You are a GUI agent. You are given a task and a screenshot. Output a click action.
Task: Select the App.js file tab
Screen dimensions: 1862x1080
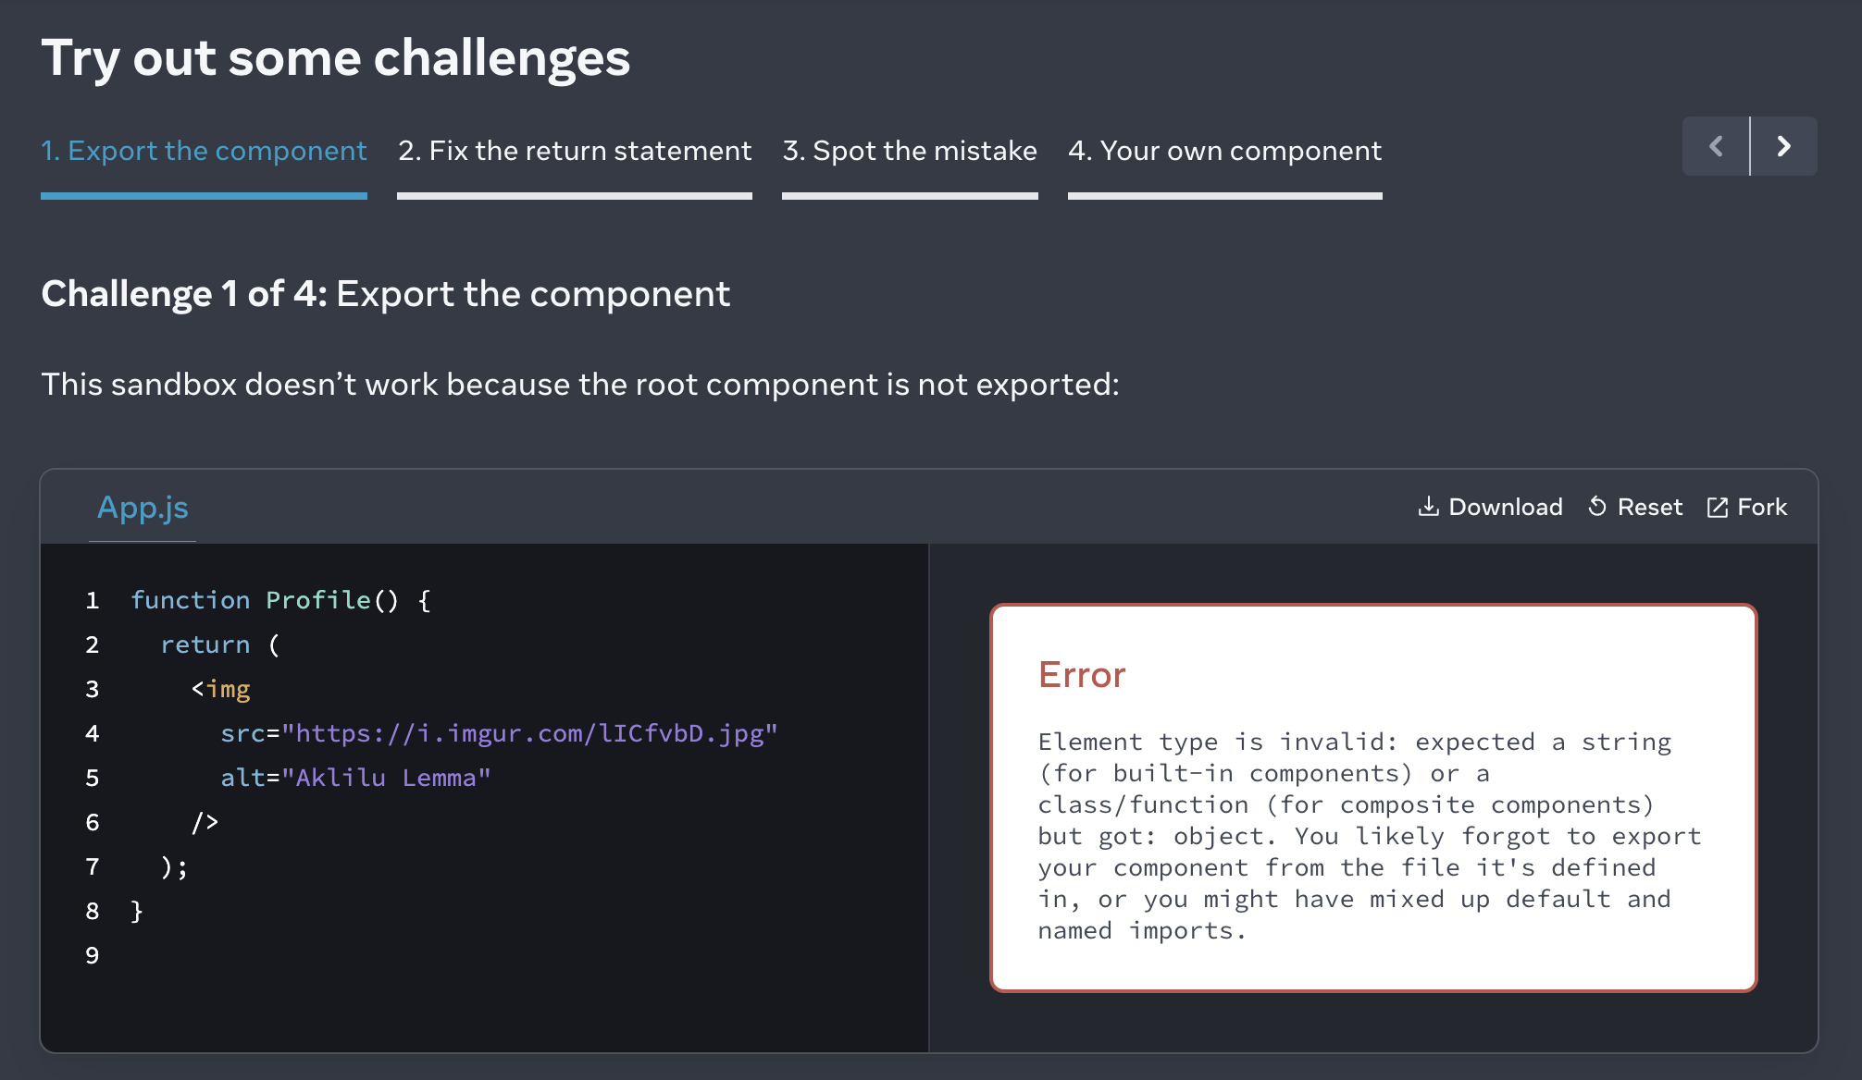click(143, 508)
